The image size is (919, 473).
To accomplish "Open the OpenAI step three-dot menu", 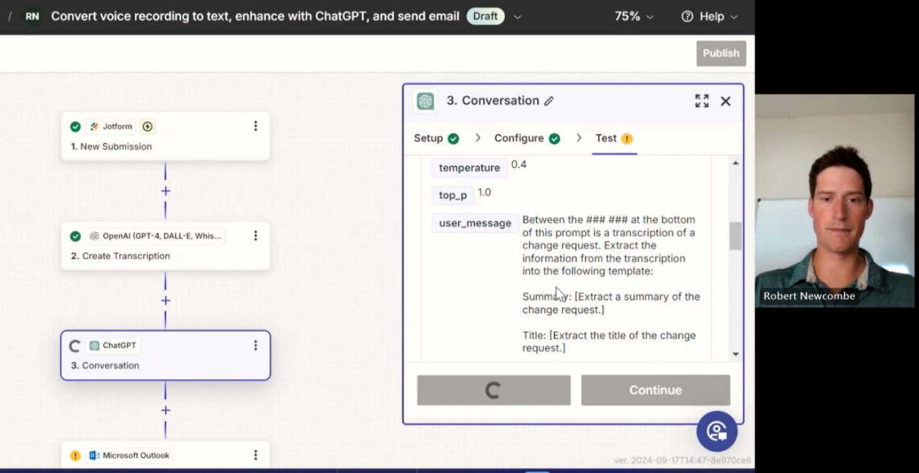I will coord(255,236).
